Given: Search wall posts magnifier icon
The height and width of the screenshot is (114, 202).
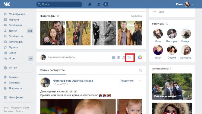Looking at the screenshot, I should pyautogui.click(x=140, y=70).
